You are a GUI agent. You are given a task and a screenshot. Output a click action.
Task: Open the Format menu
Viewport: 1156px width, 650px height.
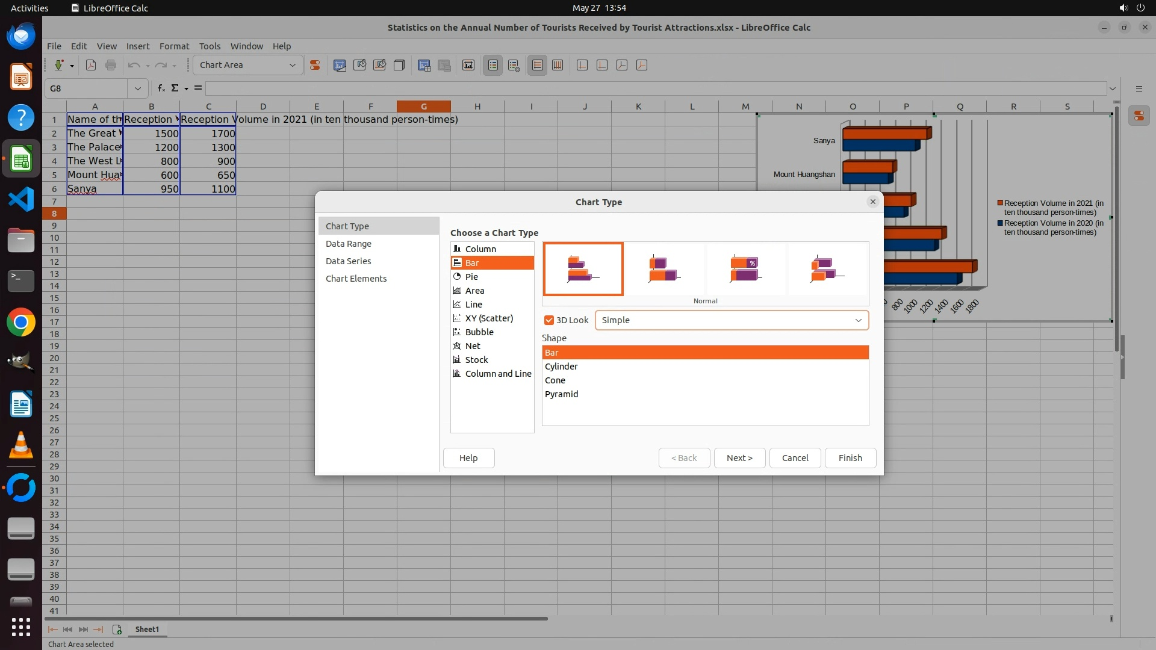(174, 46)
